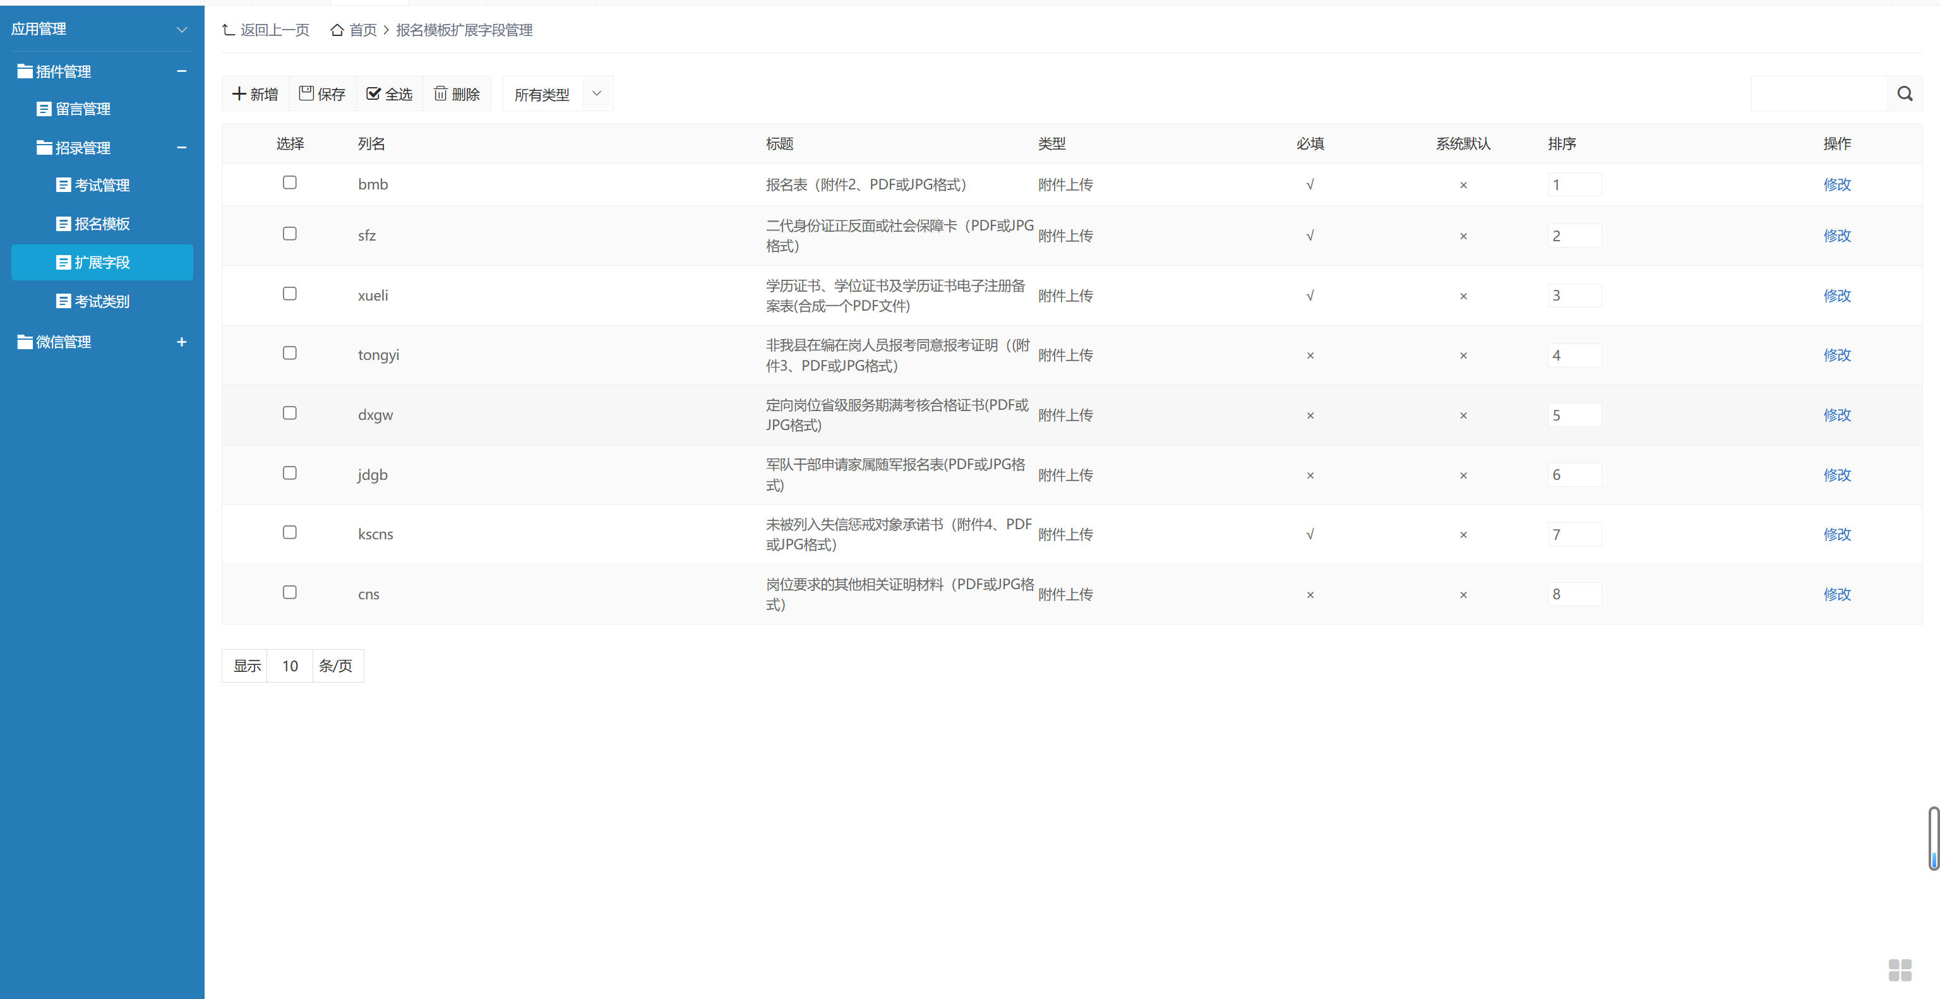
Task: Click the 考试管理 document icon
Action: (x=63, y=185)
